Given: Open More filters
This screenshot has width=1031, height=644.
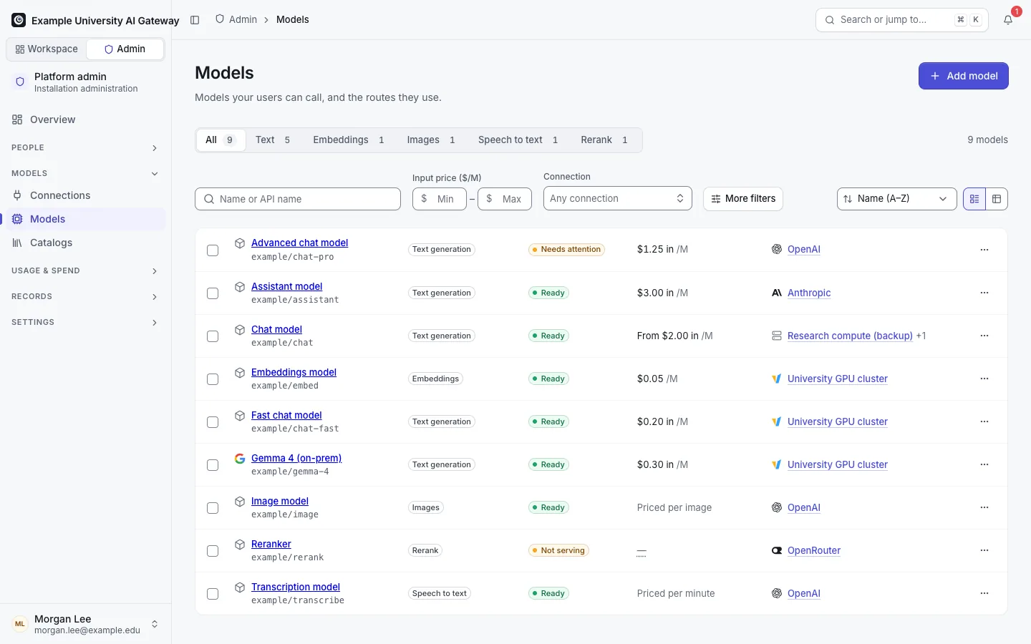Looking at the screenshot, I should pos(743,199).
